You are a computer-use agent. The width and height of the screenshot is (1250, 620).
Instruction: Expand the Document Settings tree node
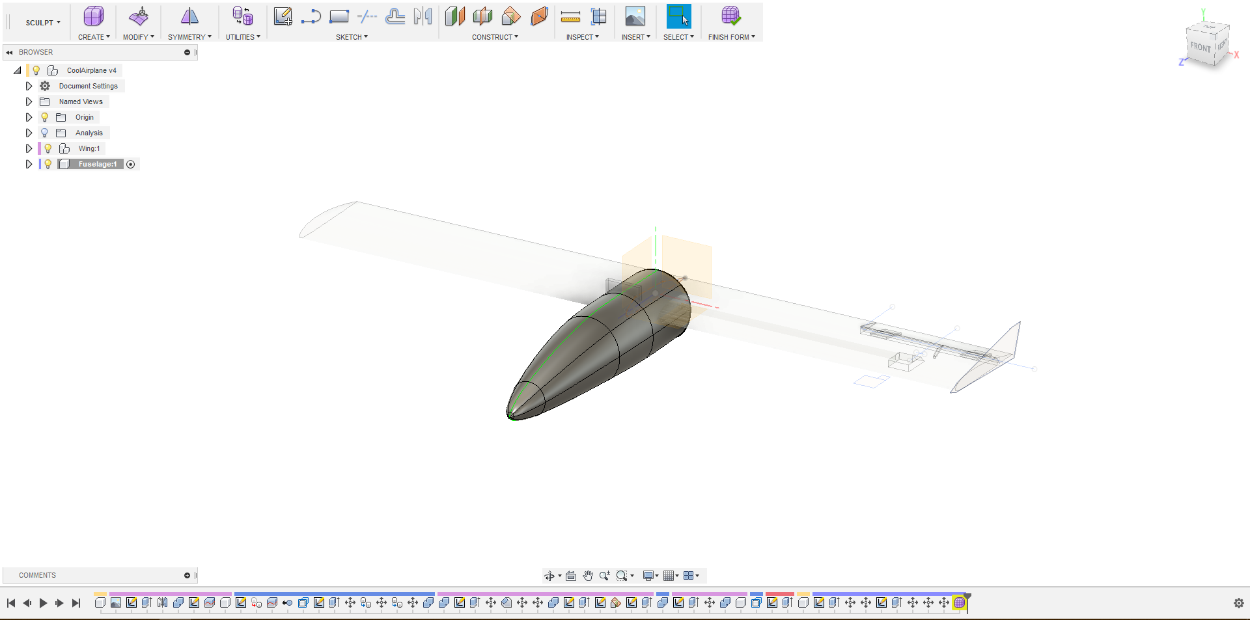coord(29,86)
